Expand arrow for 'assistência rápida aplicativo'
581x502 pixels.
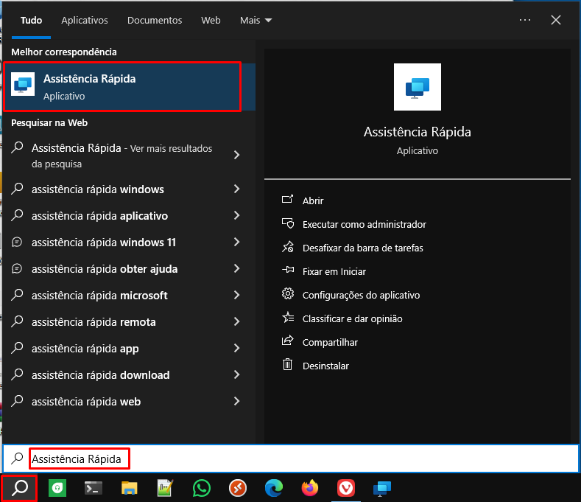[x=237, y=215]
